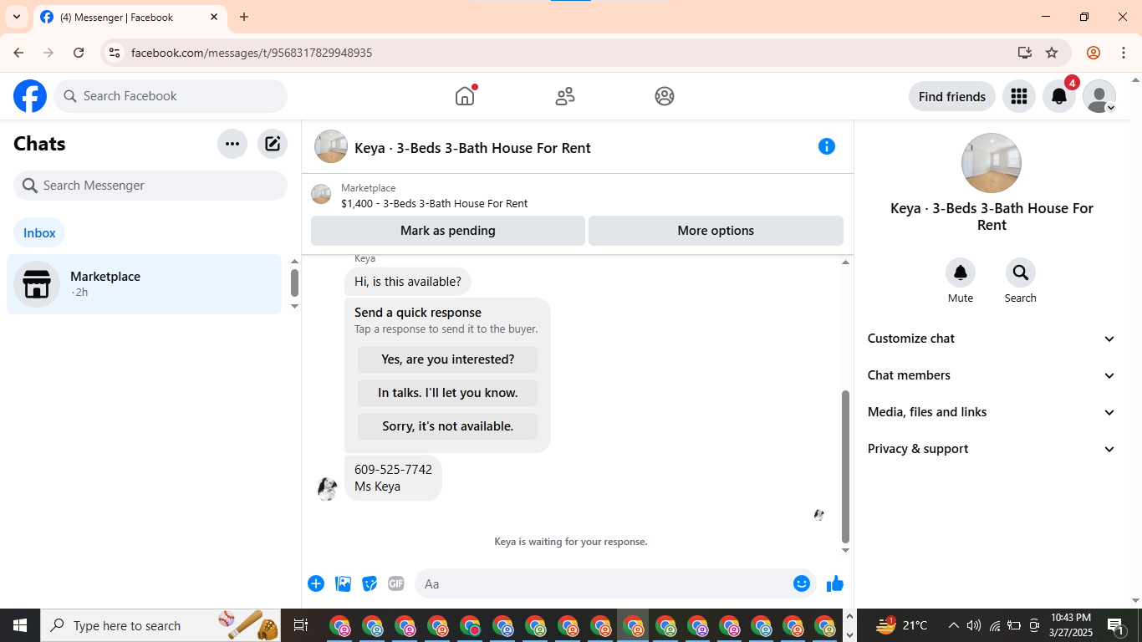Click Keya's avatar beside the phone message

(327, 488)
